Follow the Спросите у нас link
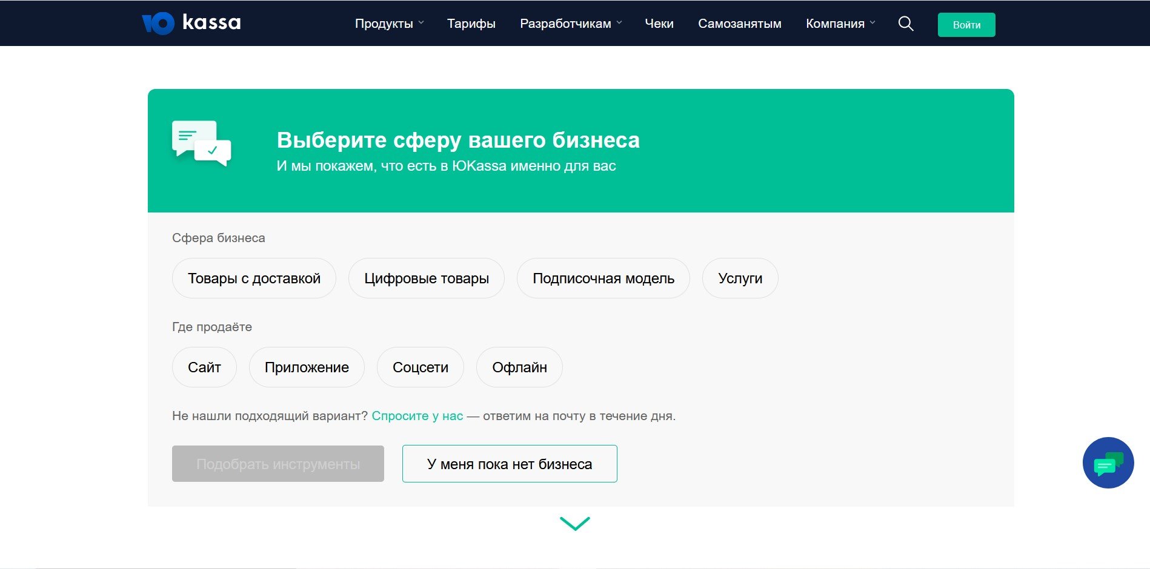The height and width of the screenshot is (569, 1150). 417,416
